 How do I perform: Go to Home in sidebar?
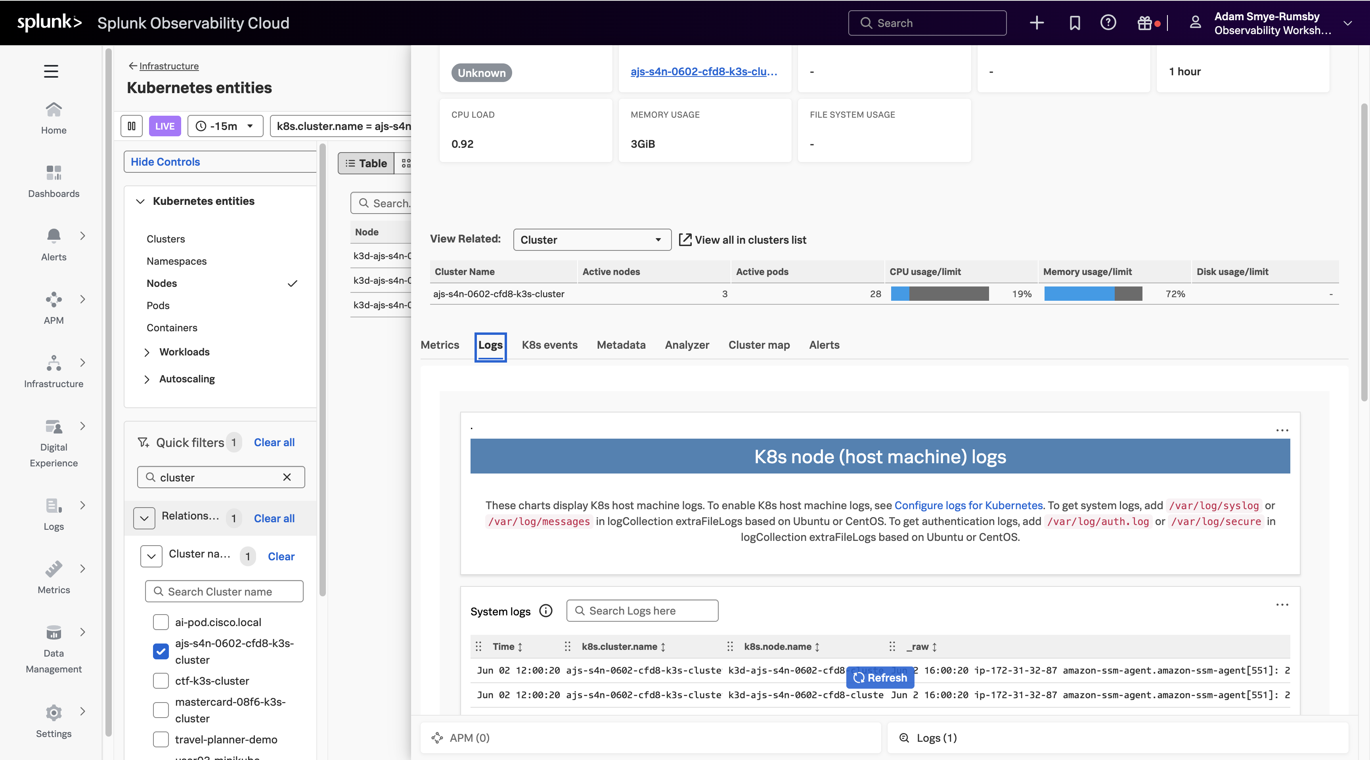pos(54,118)
